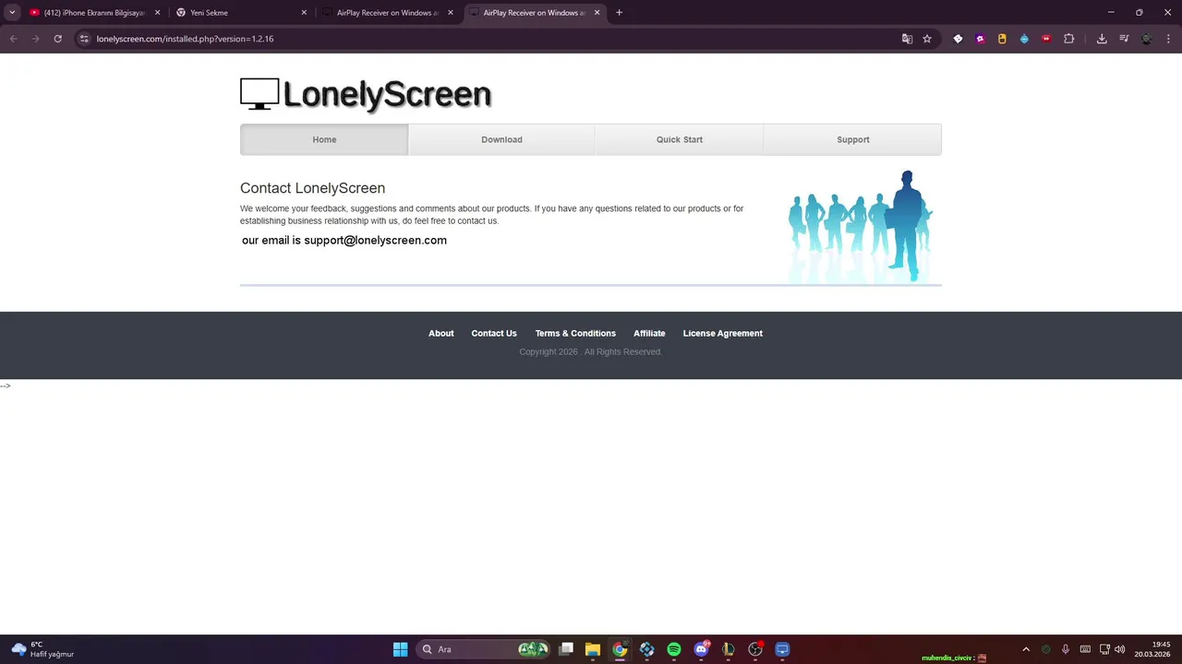View site information icon in address bar
This screenshot has width=1182, height=664.
pyautogui.click(x=84, y=39)
